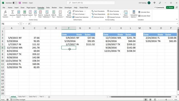
Task: Click the Select All corner triangle
Action: [3, 28]
